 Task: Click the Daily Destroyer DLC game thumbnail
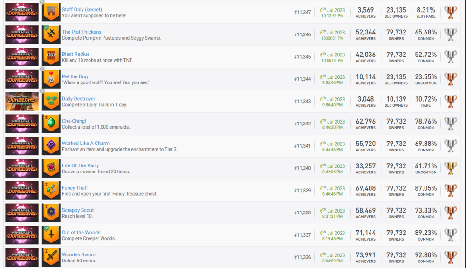point(22,102)
